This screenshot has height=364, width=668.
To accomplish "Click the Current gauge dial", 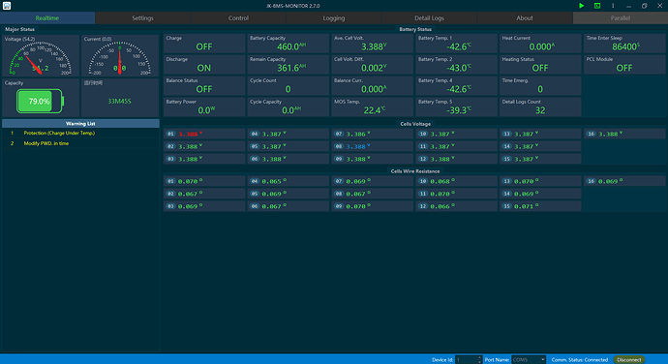I will [x=120, y=58].
